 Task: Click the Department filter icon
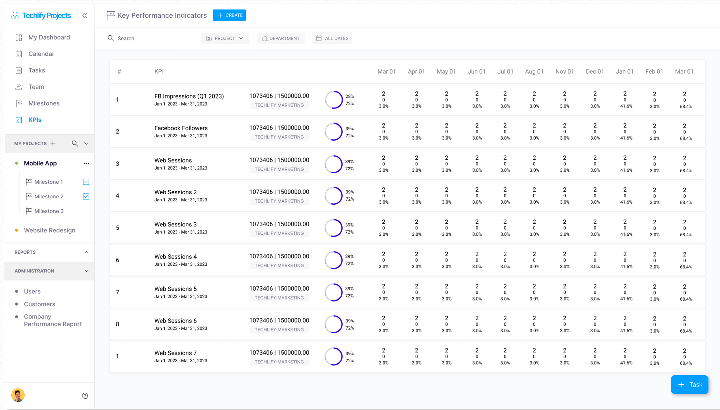click(x=265, y=38)
